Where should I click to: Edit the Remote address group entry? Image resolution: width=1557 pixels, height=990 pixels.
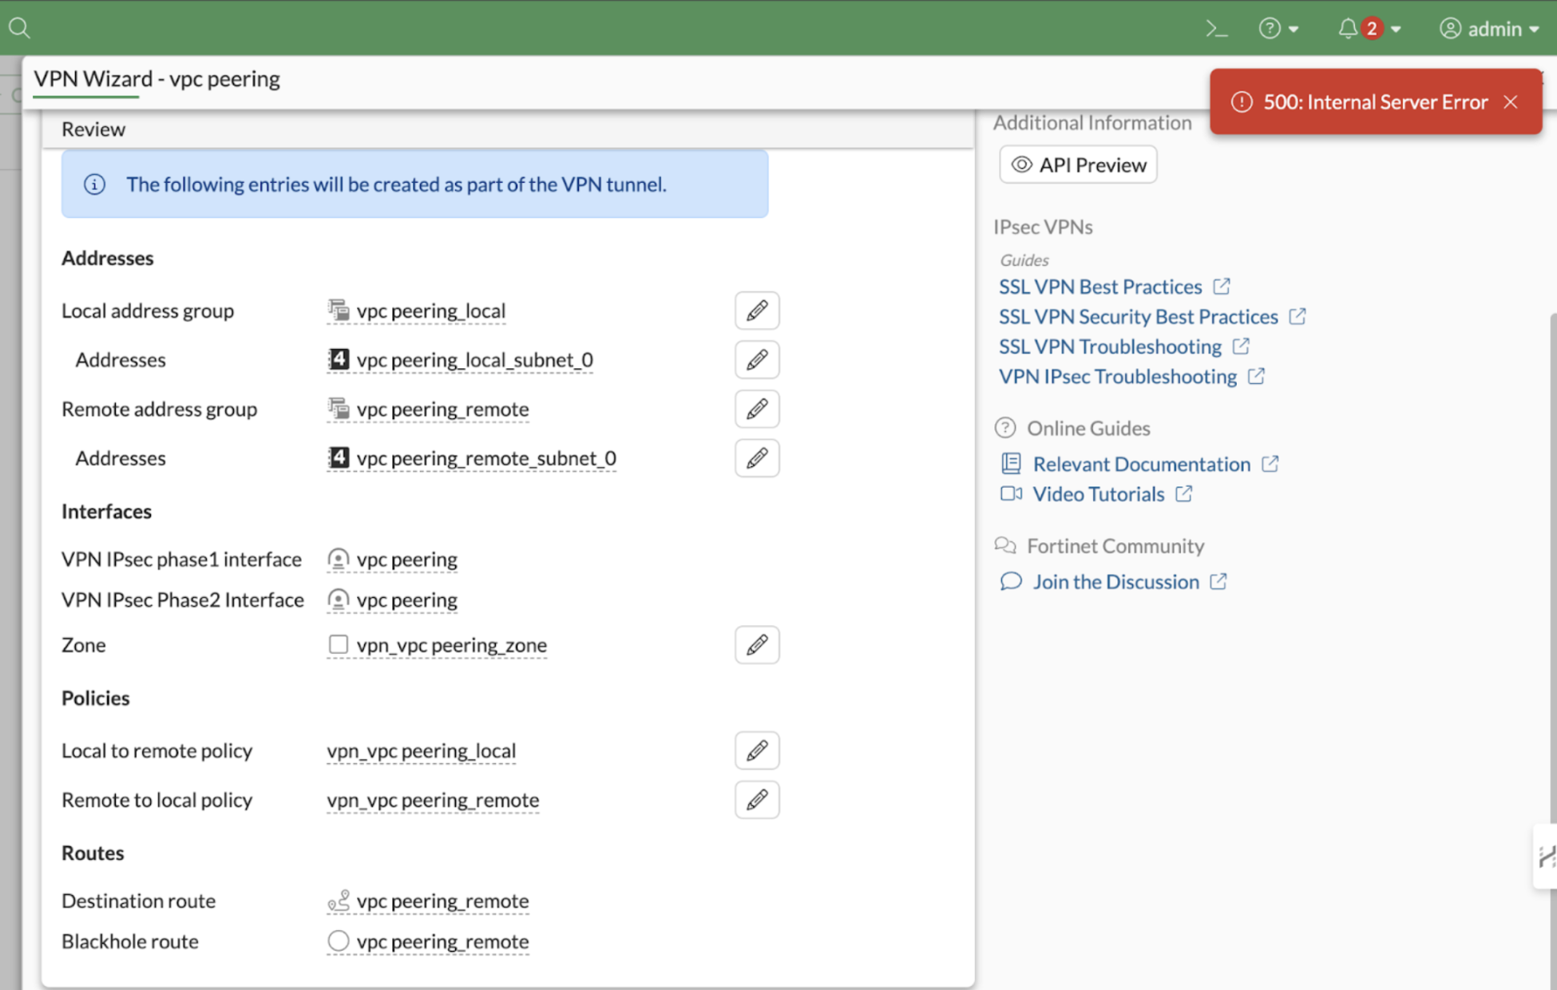[x=756, y=409]
